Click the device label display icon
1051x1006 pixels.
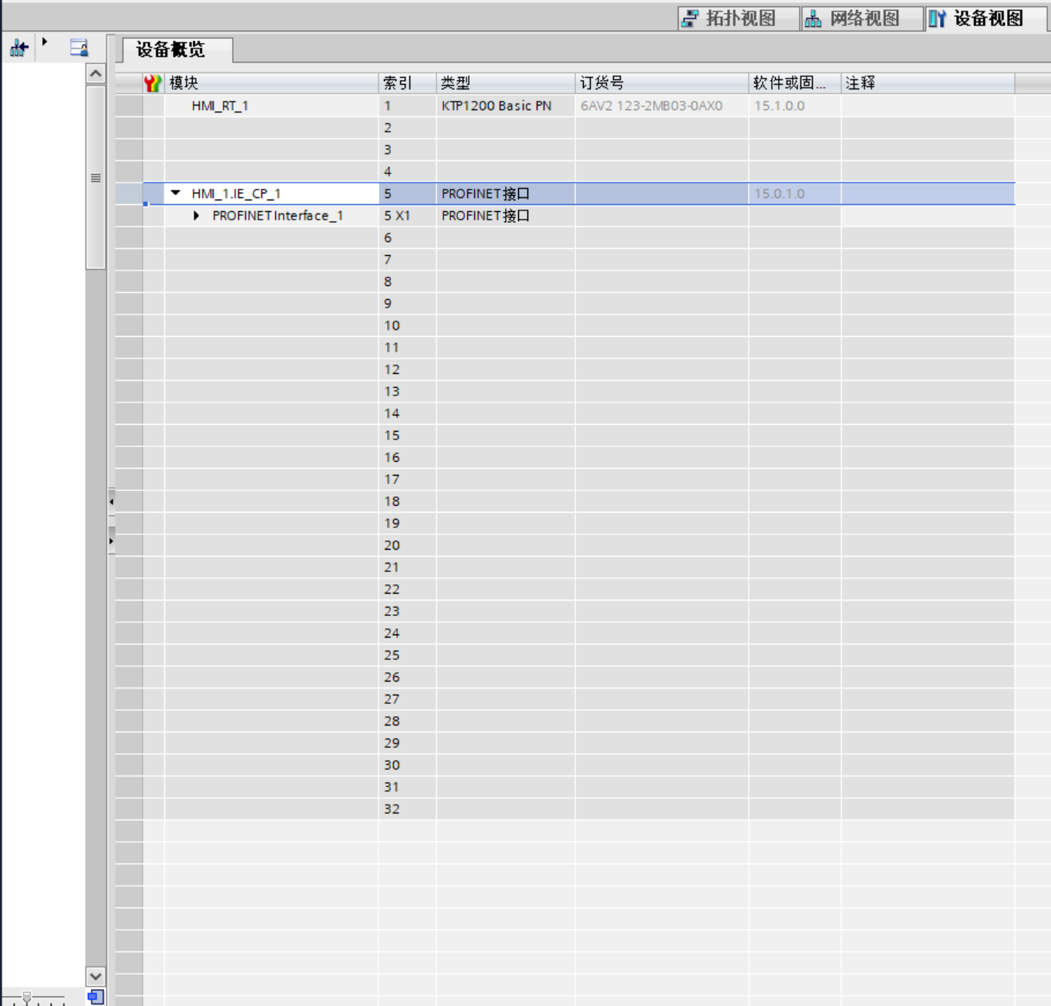point(79,48)
